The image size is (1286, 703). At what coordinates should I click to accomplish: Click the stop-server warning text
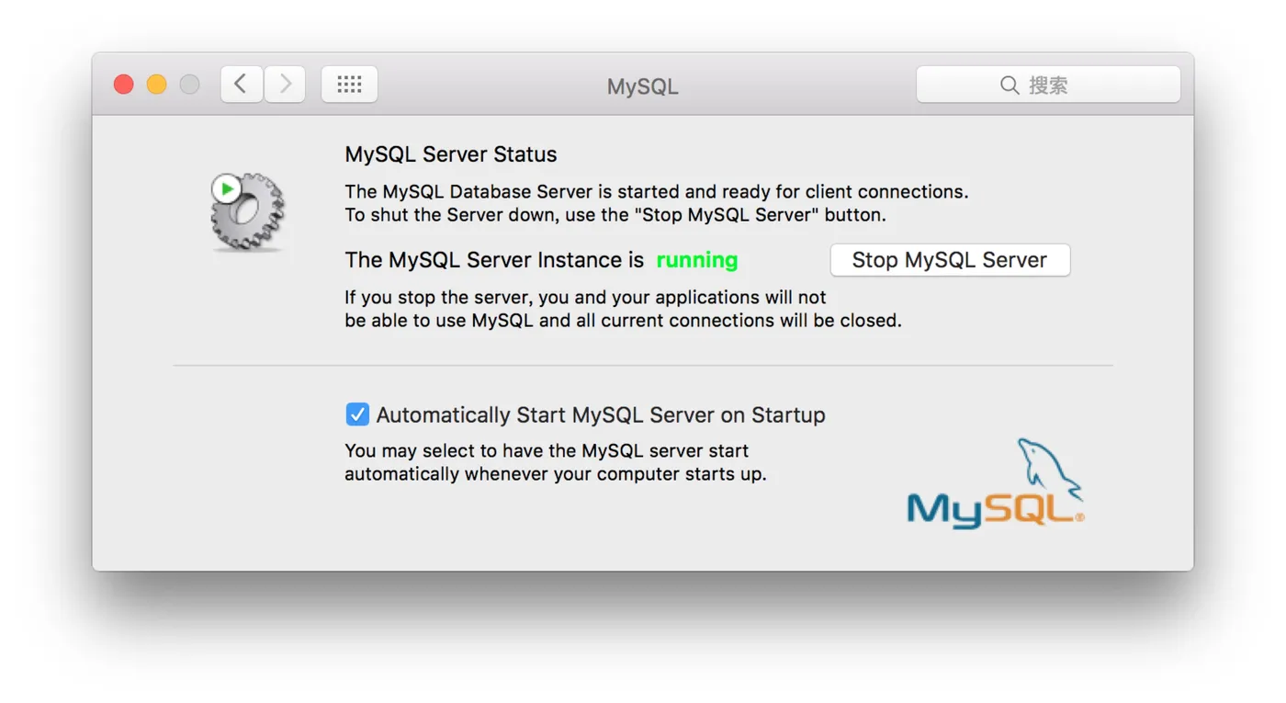623,309
